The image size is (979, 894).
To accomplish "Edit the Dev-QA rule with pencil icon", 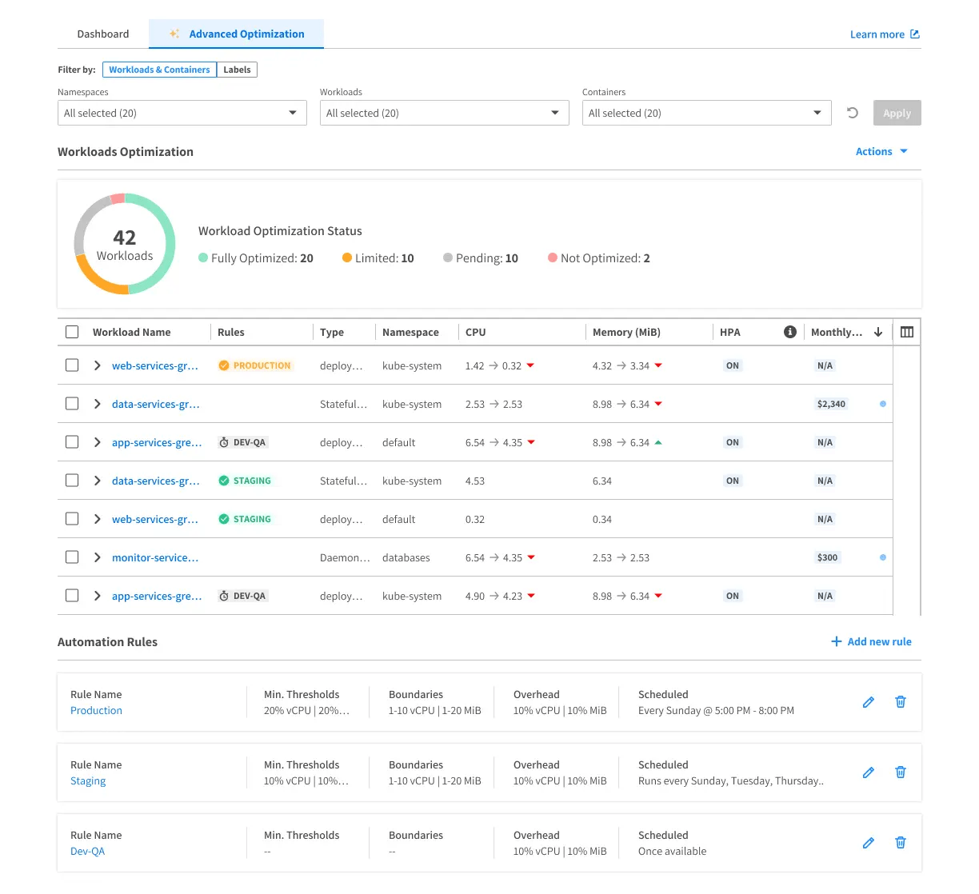I will 868,843.
